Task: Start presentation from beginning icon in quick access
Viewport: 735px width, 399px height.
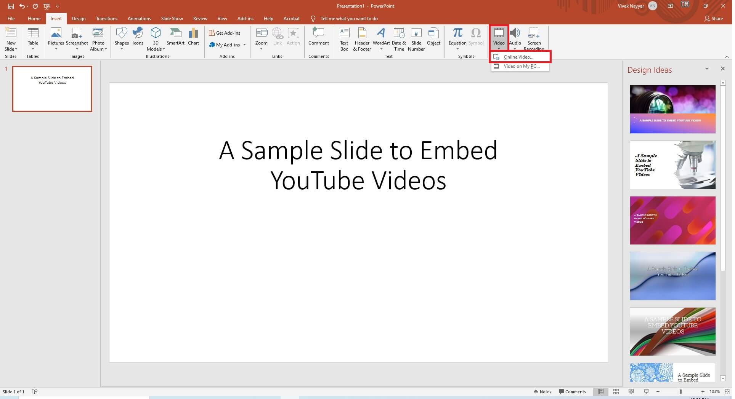Action: click(47, 6)
